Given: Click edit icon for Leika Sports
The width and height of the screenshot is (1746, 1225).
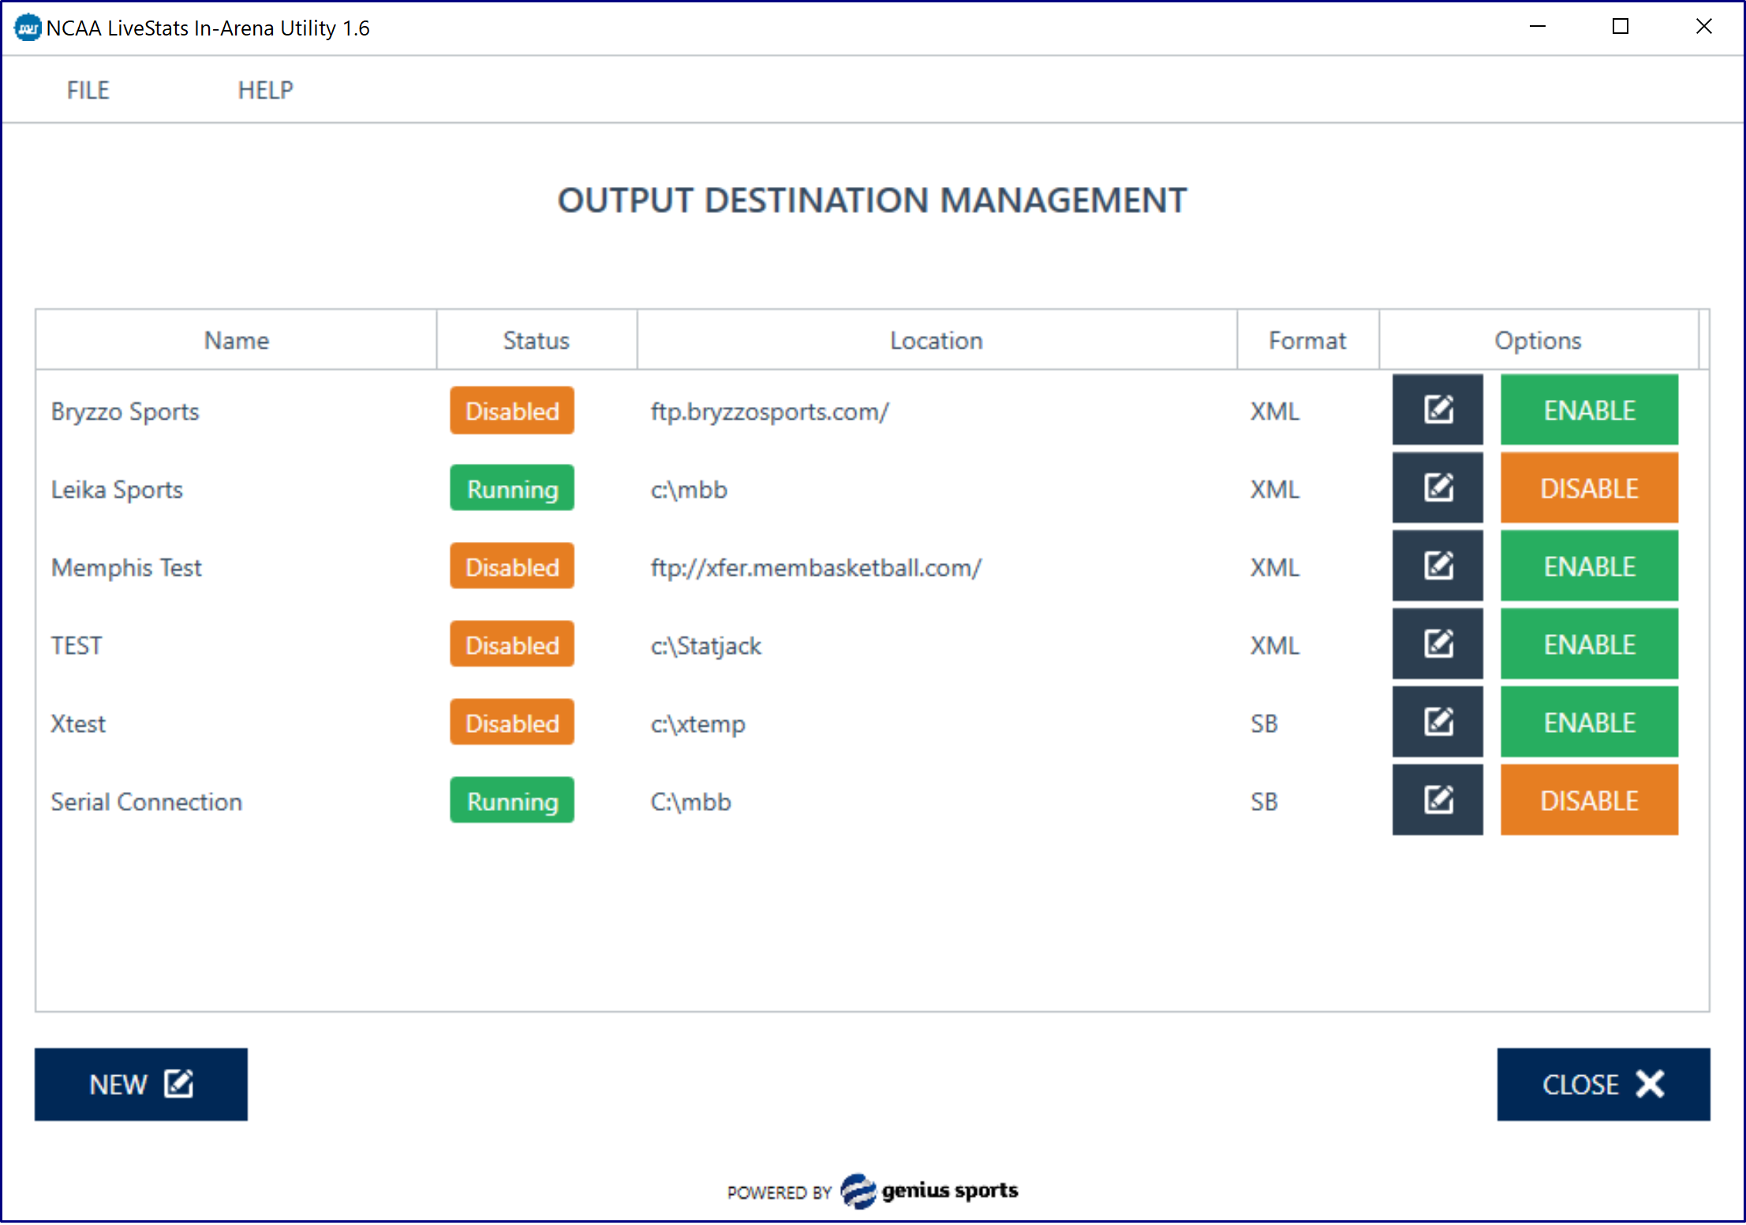Looking at the screenshot, I should (1437, 487).
